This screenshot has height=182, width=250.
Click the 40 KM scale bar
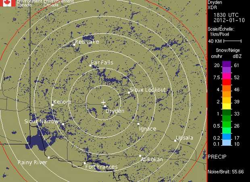point(233,41)
